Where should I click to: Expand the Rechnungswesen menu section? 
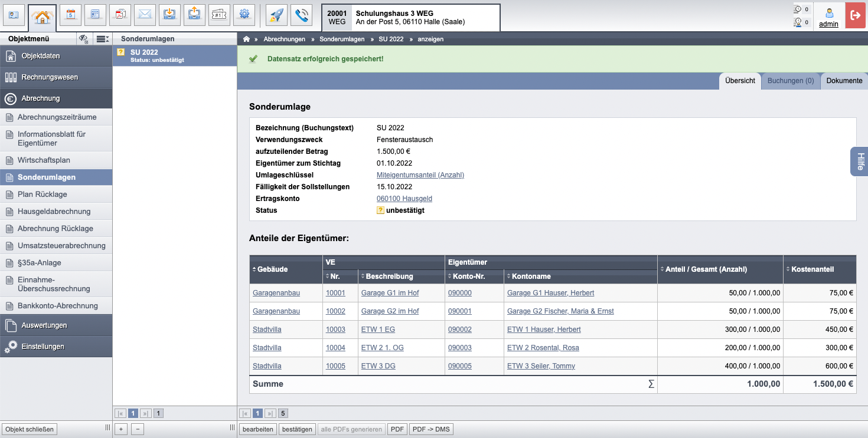point(56,77)
